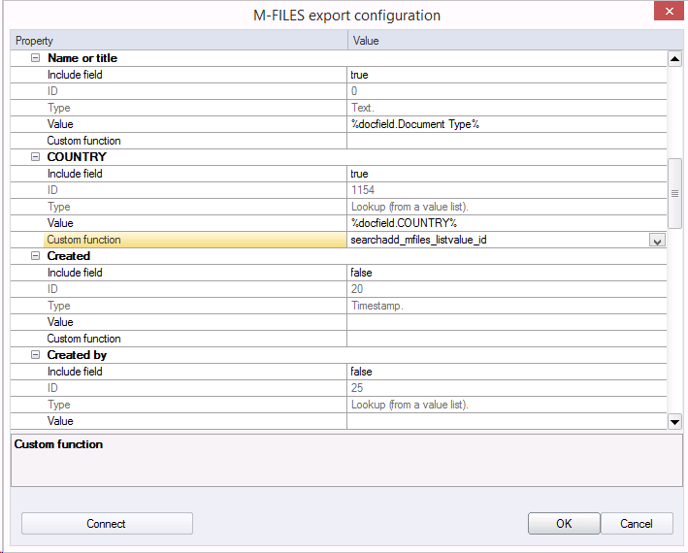The height and width of the screenshot is (553, 688).
Task: Select Include field false value under Created
Action: (505, 273)
